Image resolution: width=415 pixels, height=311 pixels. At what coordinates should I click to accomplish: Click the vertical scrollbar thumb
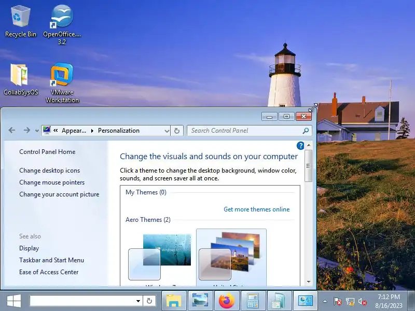coord(308,166)
